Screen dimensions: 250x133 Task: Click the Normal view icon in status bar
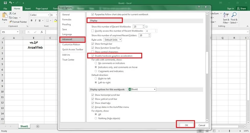coord(200,131)
